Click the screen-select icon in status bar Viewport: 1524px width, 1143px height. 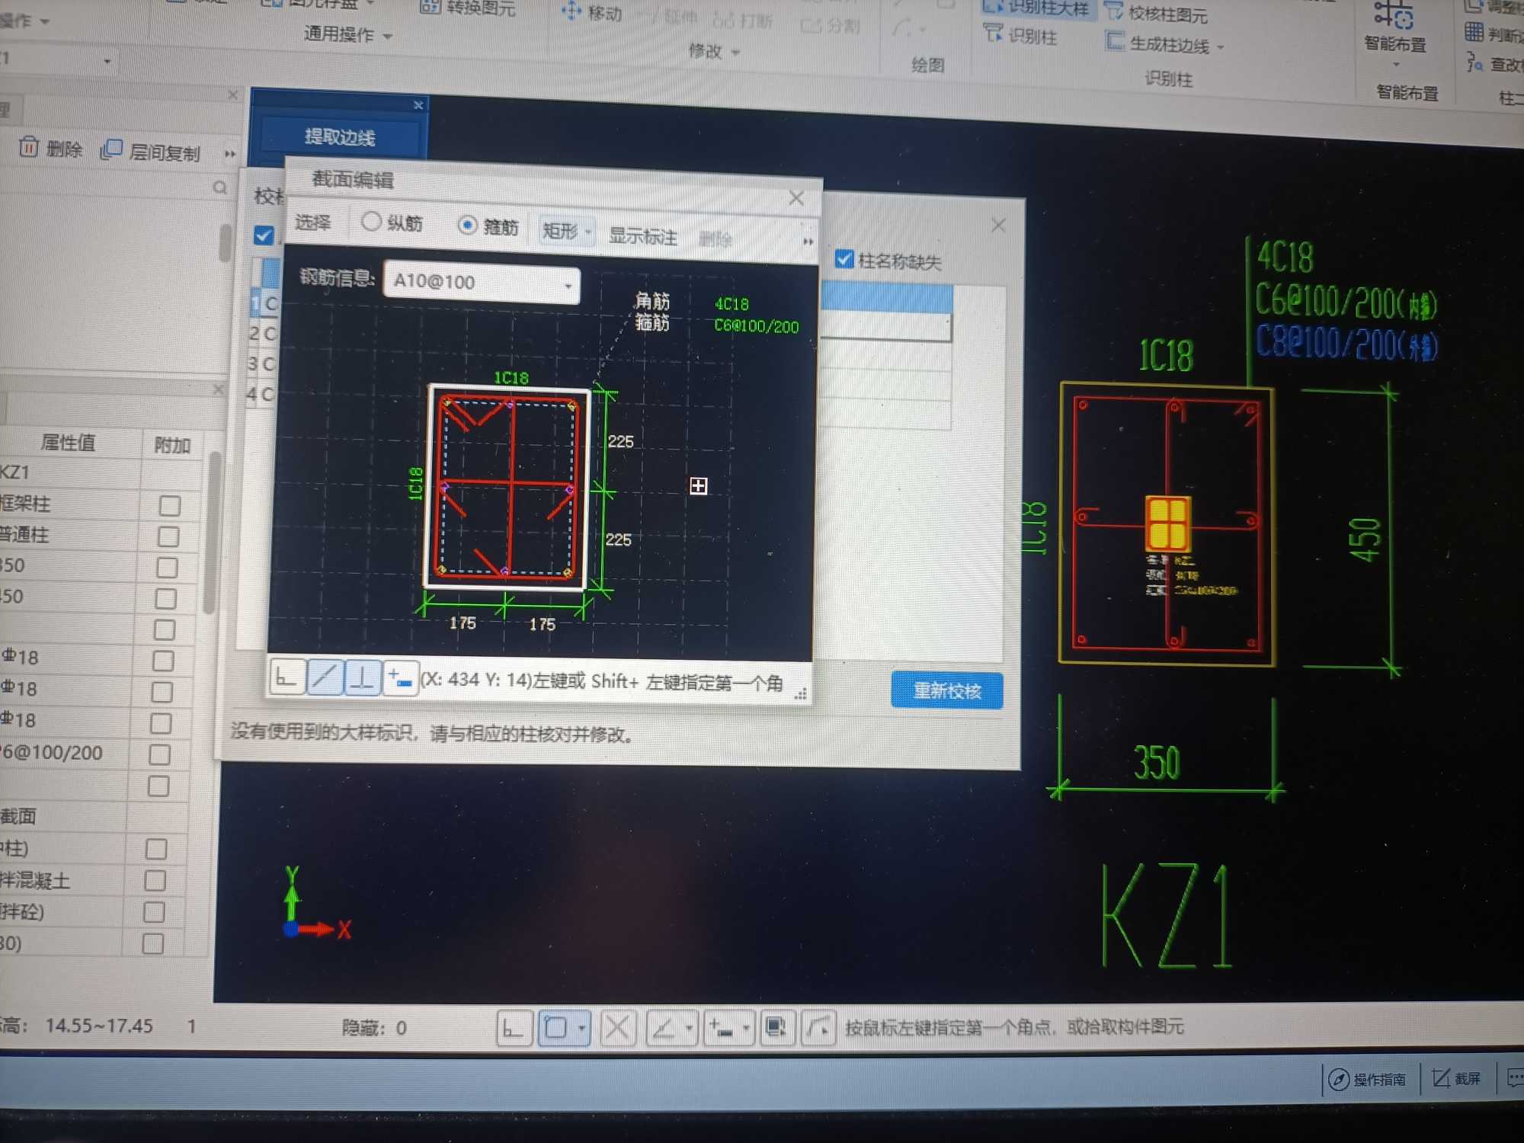coord(776,1028)
